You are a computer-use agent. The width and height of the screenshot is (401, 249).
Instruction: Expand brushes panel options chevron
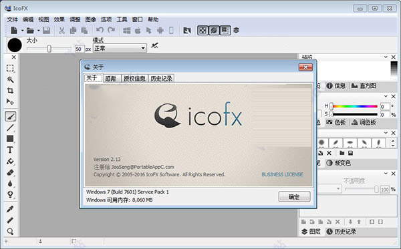click(386, 133)
